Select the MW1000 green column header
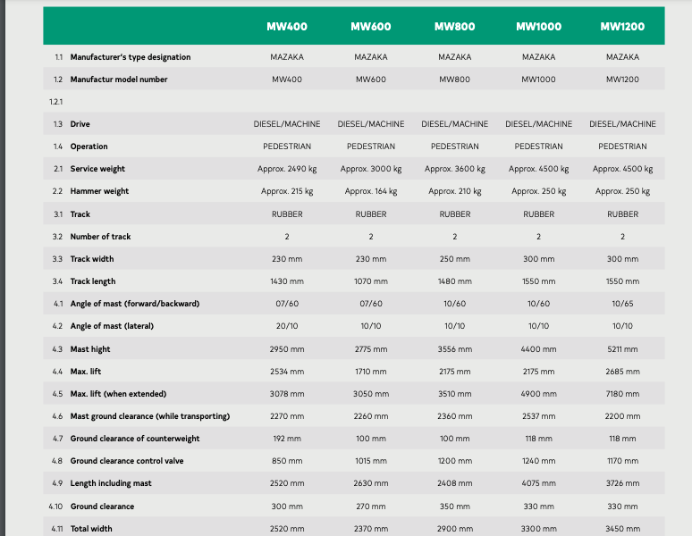This screenshot has width=692, height=536. tap(538, 27)
